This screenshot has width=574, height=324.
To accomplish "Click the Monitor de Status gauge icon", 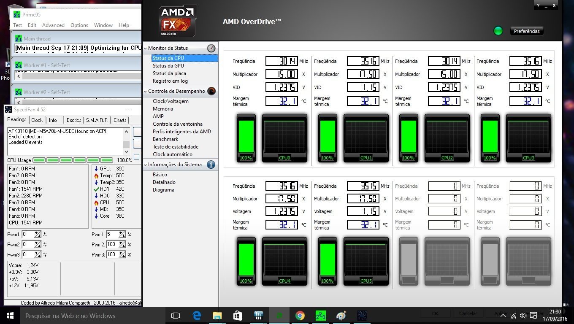I will [x=211, y=48].
